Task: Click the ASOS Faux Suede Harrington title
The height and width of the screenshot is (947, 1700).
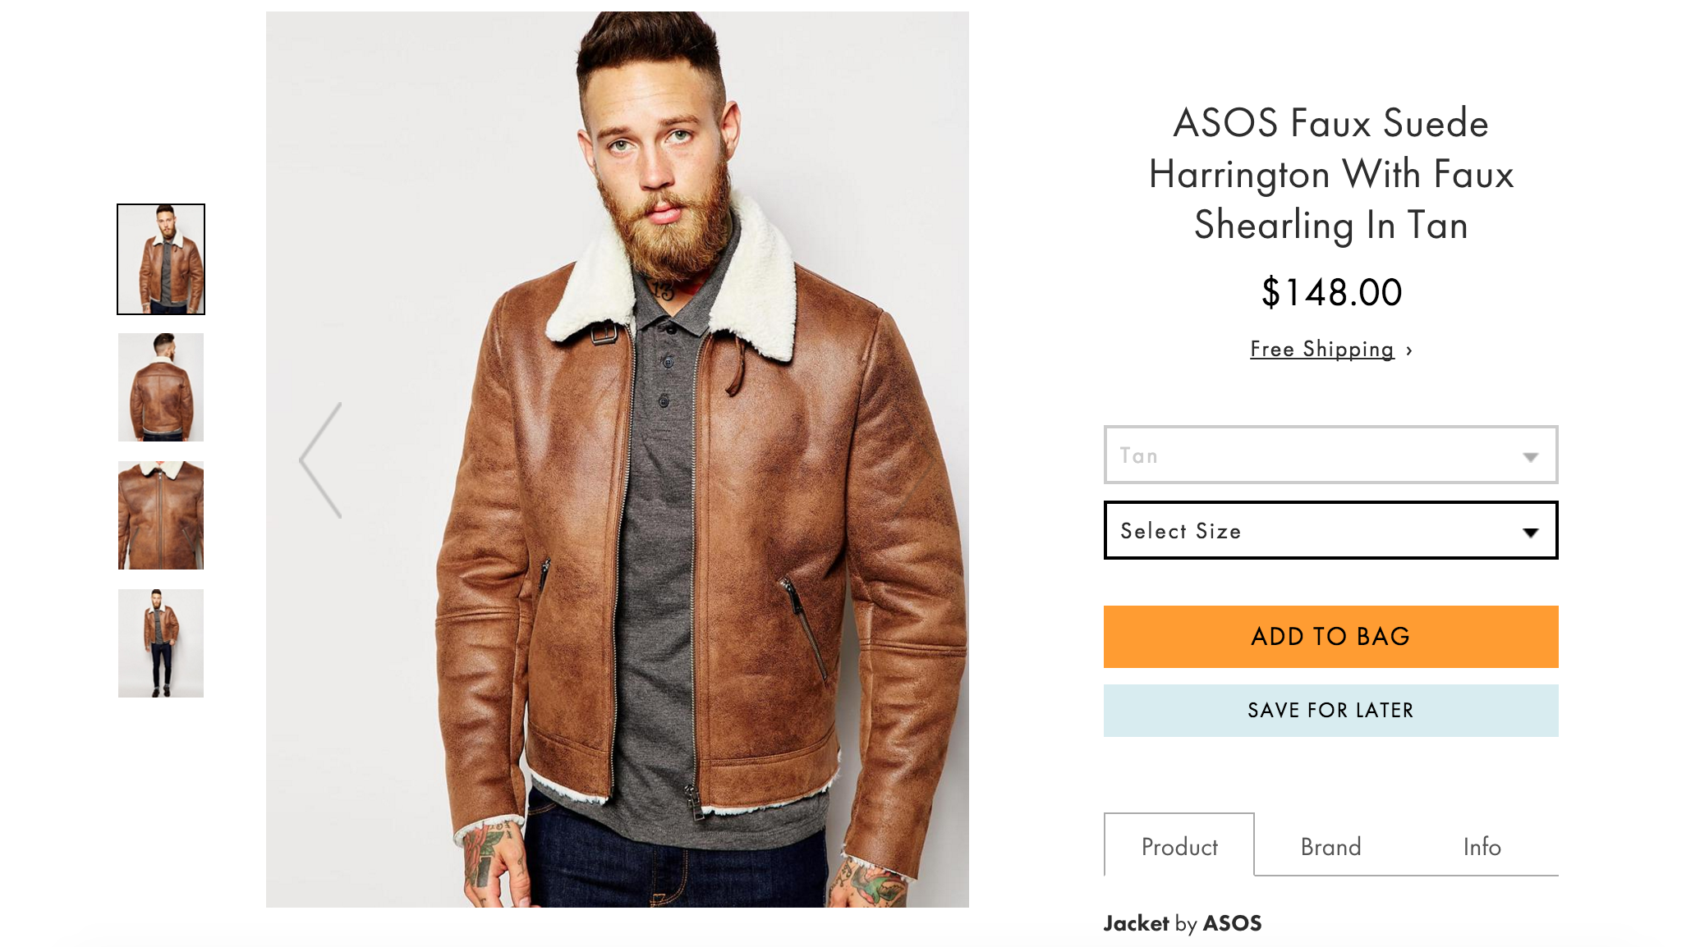Action: click(x=1330, y=174)
